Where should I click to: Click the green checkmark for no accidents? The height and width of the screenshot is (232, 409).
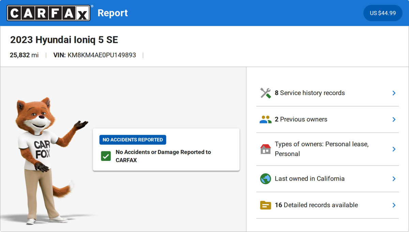coord(106,156)
